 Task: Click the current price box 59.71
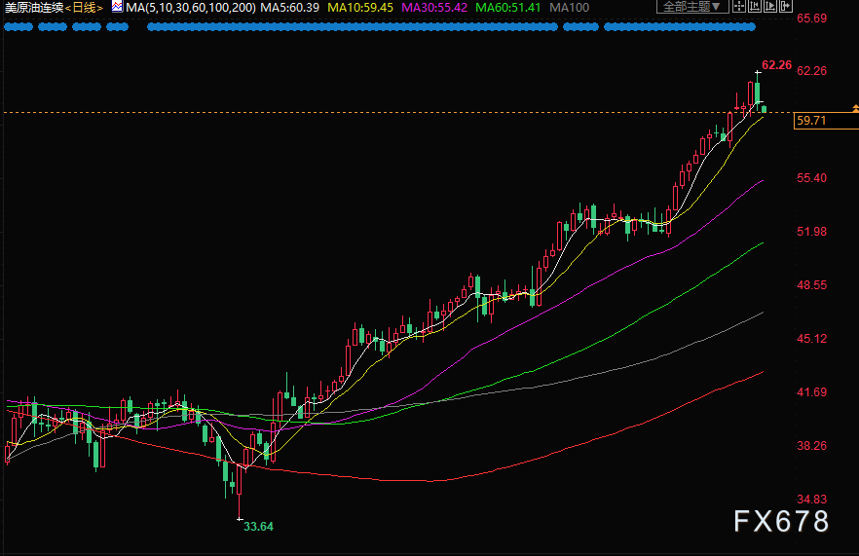point(826,121)
